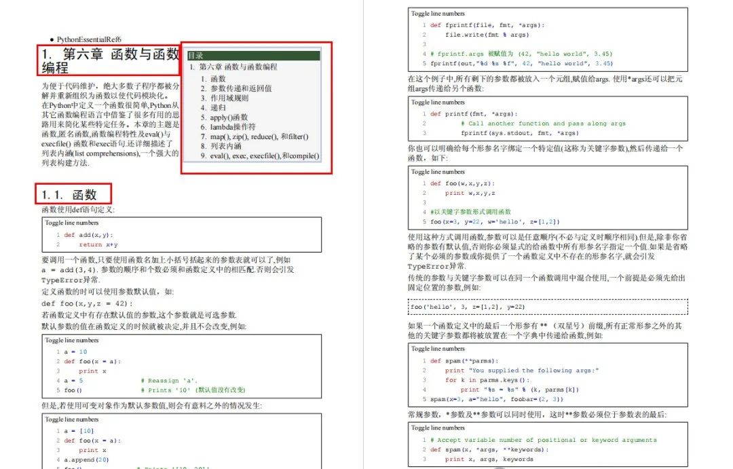The image size is (733, 469).
Task: Jump to the lambda操作符 section link
Action: 233,127
